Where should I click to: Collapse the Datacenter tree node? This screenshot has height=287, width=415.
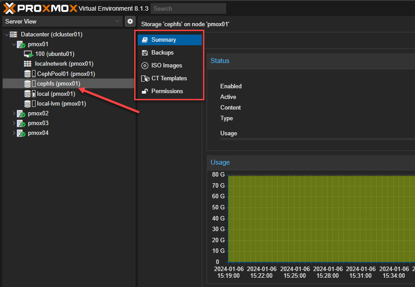pyautogui.click(x=6, y=35)
